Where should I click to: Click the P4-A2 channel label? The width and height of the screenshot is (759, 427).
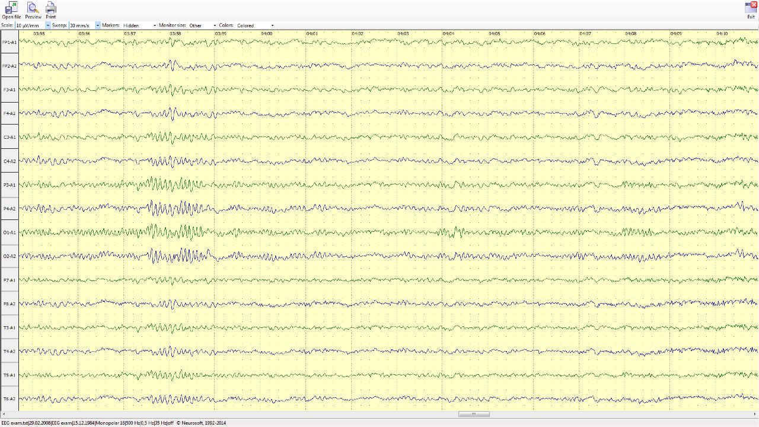click(9, 209)
